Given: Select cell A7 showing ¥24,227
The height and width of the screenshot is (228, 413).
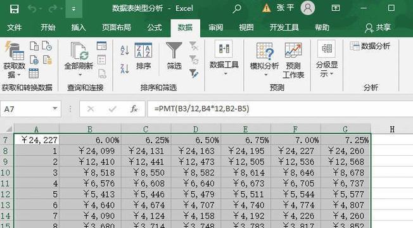Looking at the screenshot, I should [x=37, y=140].
